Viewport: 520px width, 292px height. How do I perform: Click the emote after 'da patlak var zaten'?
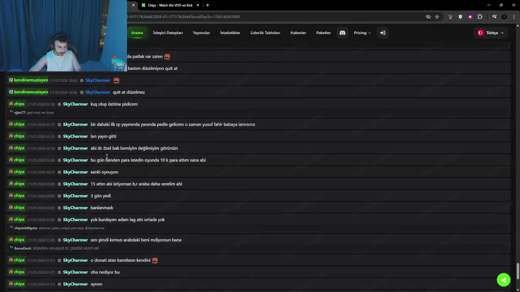[167, 57]
